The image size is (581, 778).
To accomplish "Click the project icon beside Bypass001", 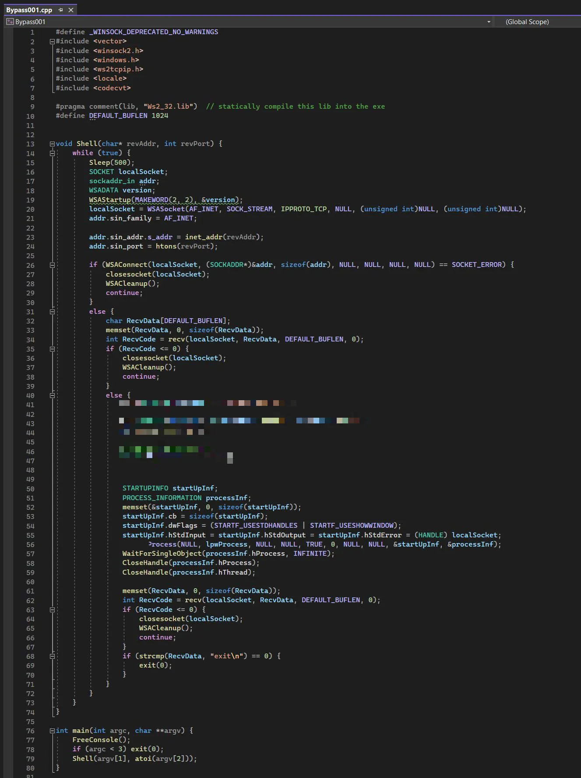I will click(x=10, y=22).
